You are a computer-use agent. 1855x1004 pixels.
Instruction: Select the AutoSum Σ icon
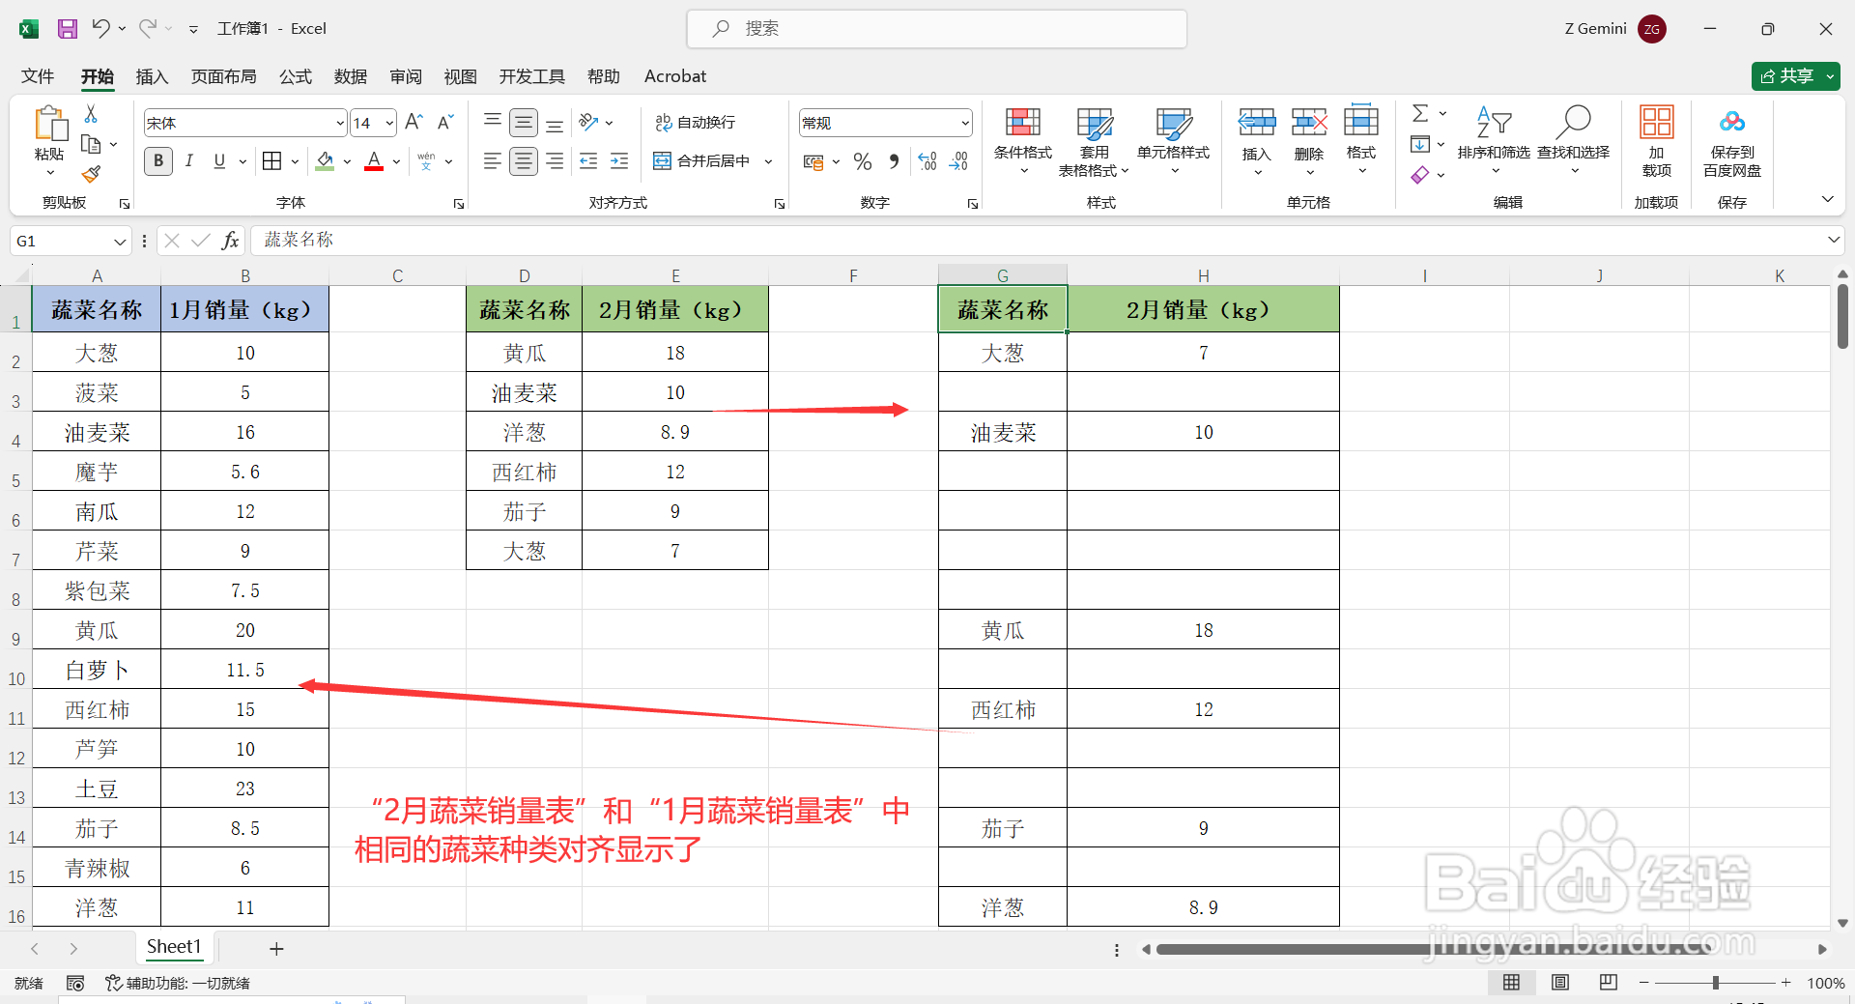[x=1419, y=113]
